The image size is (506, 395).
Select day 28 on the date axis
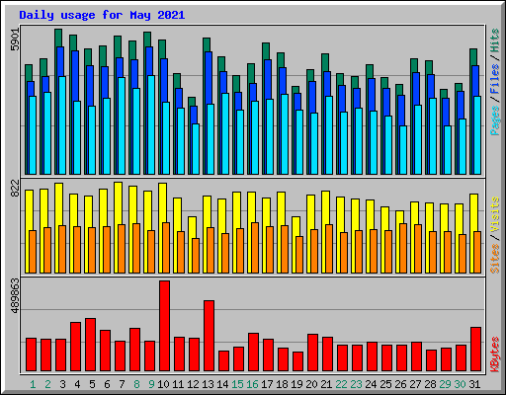coord(430,384)
